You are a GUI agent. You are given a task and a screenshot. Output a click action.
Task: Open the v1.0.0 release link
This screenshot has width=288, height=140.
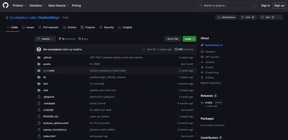tap(208, 102)
